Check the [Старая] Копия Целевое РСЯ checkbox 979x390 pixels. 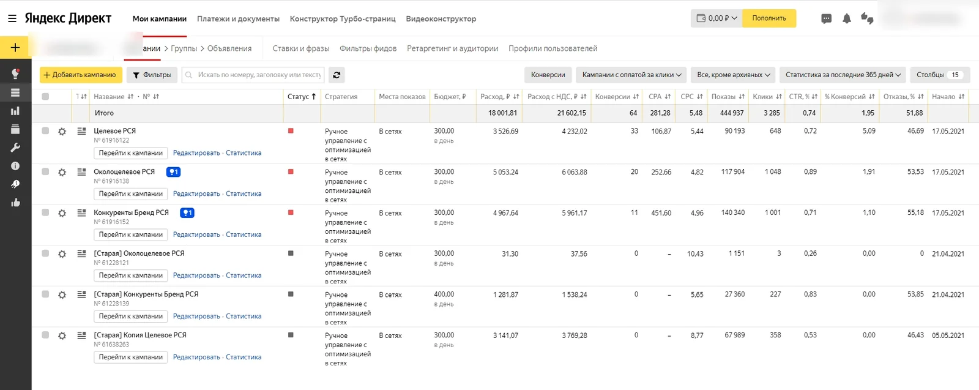(45, 335)
